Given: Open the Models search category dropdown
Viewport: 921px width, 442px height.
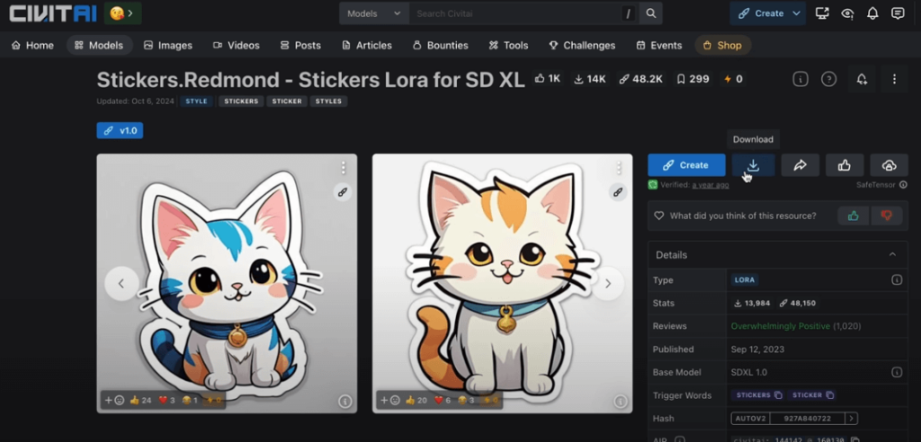Looking at the screenshot, I should 374,13.
